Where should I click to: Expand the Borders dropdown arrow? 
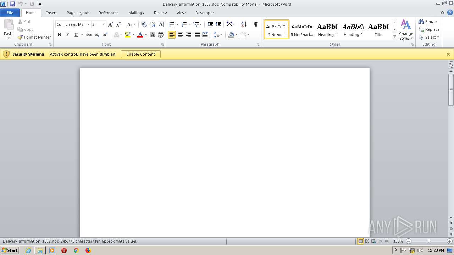click(248, 35)
